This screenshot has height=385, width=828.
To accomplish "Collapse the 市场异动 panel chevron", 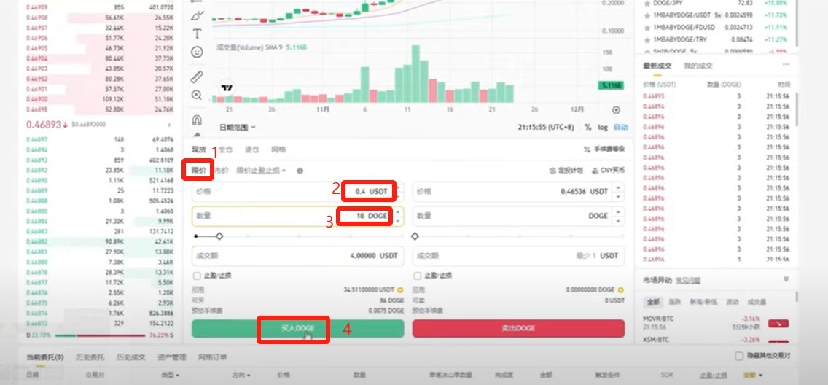I will (786, 279).
